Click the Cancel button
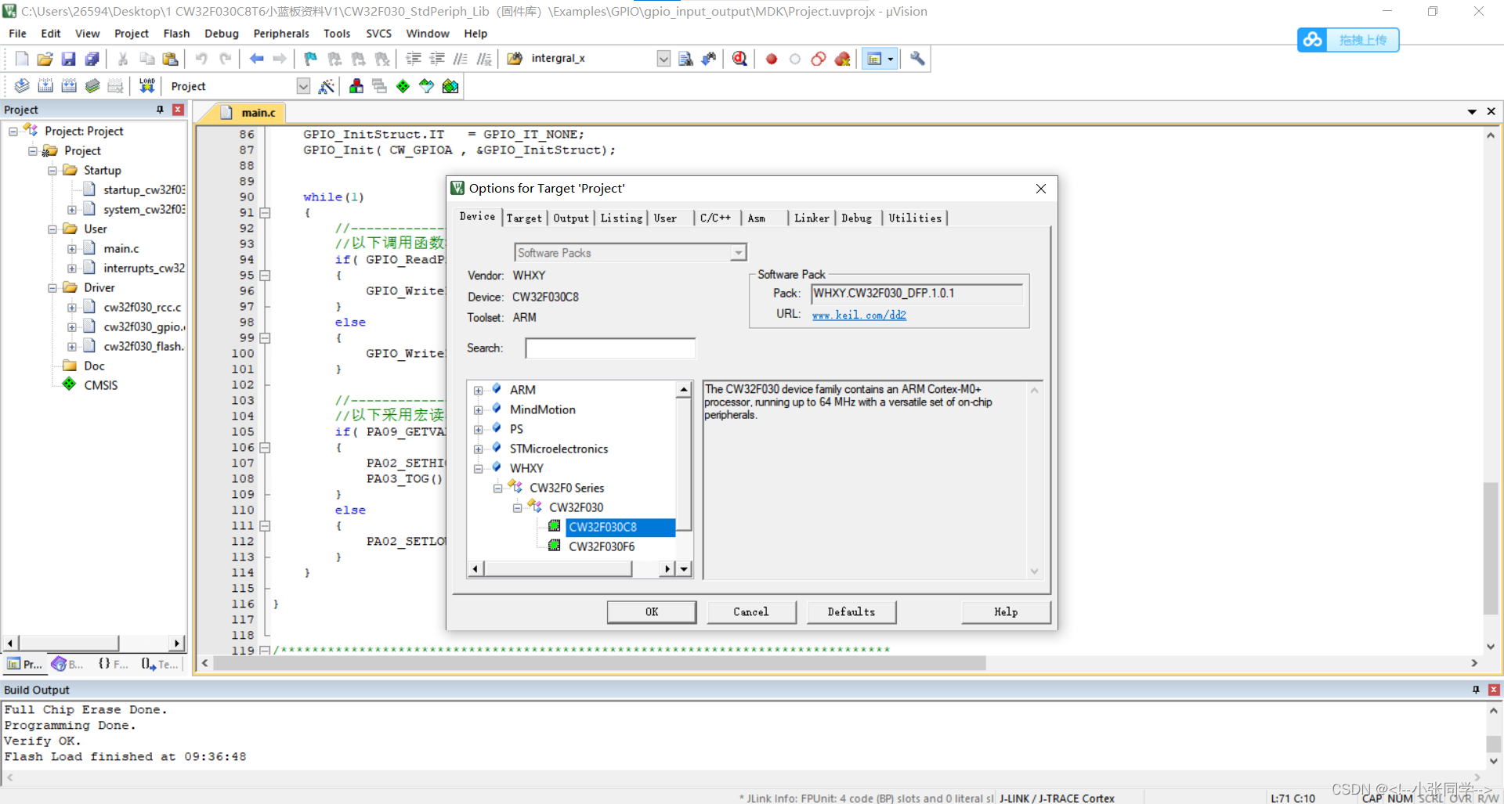This screenshot has height=804, width=1504. pyautogui.click(x=751, y=612)
